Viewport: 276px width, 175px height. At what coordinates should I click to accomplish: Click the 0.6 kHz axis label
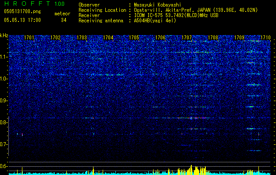[x=4, y=166]
